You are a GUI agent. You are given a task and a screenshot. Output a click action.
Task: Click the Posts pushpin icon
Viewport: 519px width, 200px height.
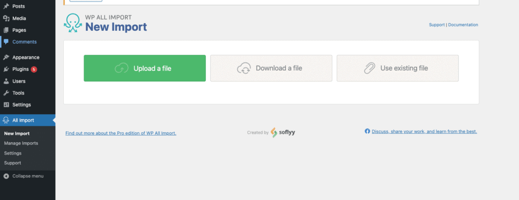click(x=6, y=6)
